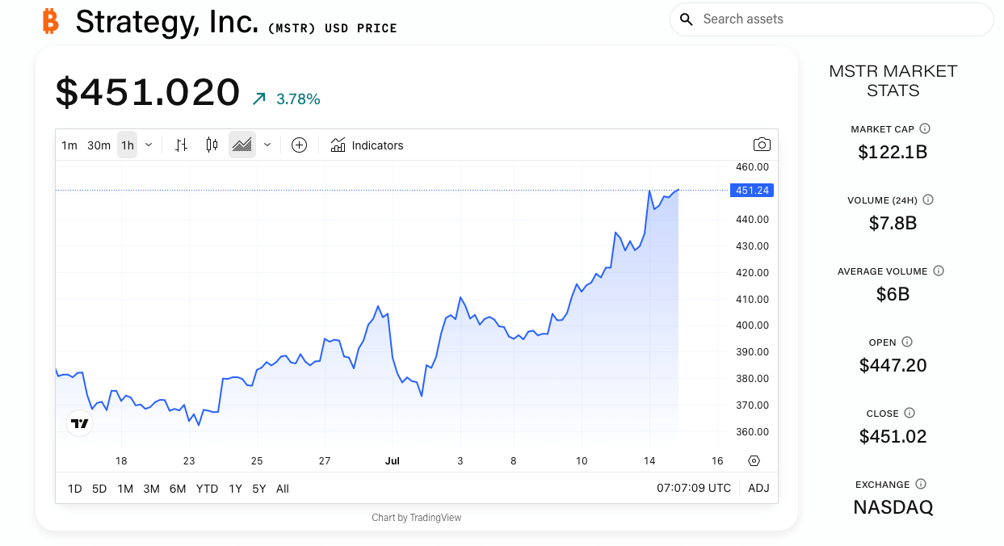Select the 1m interval
Viewport: 1004px width, 546px height.
pyautogui.click(x=69, y=145)
